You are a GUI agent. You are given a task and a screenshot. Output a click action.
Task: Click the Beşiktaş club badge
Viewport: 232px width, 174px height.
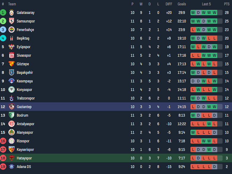click(x=12, y=38)
